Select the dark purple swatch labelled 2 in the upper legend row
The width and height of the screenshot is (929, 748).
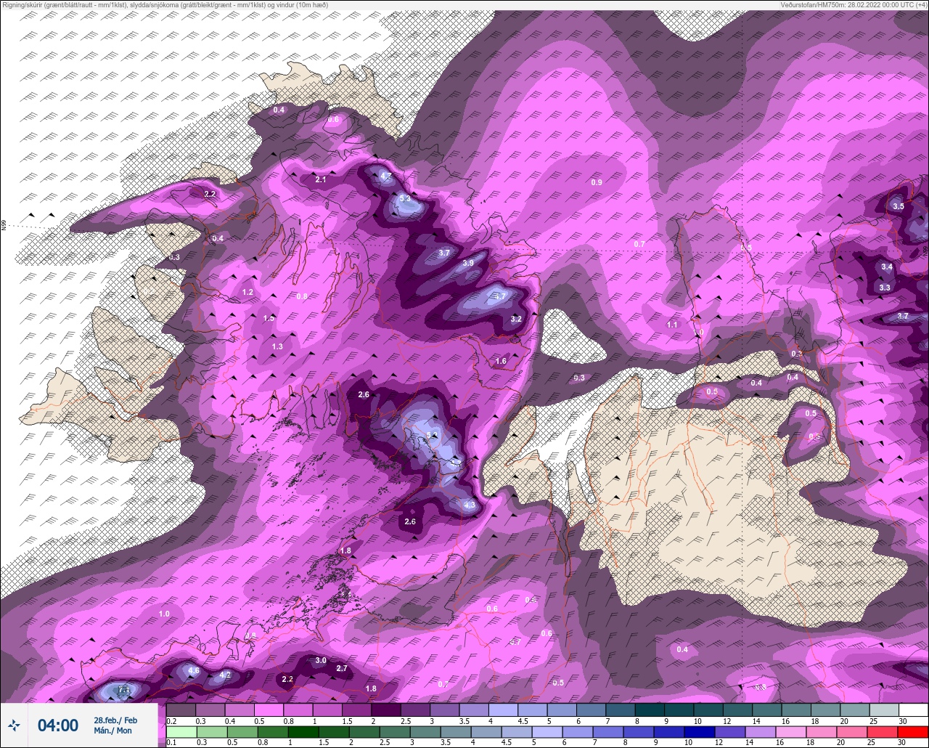pyautogui.click(x=385, y=710)
